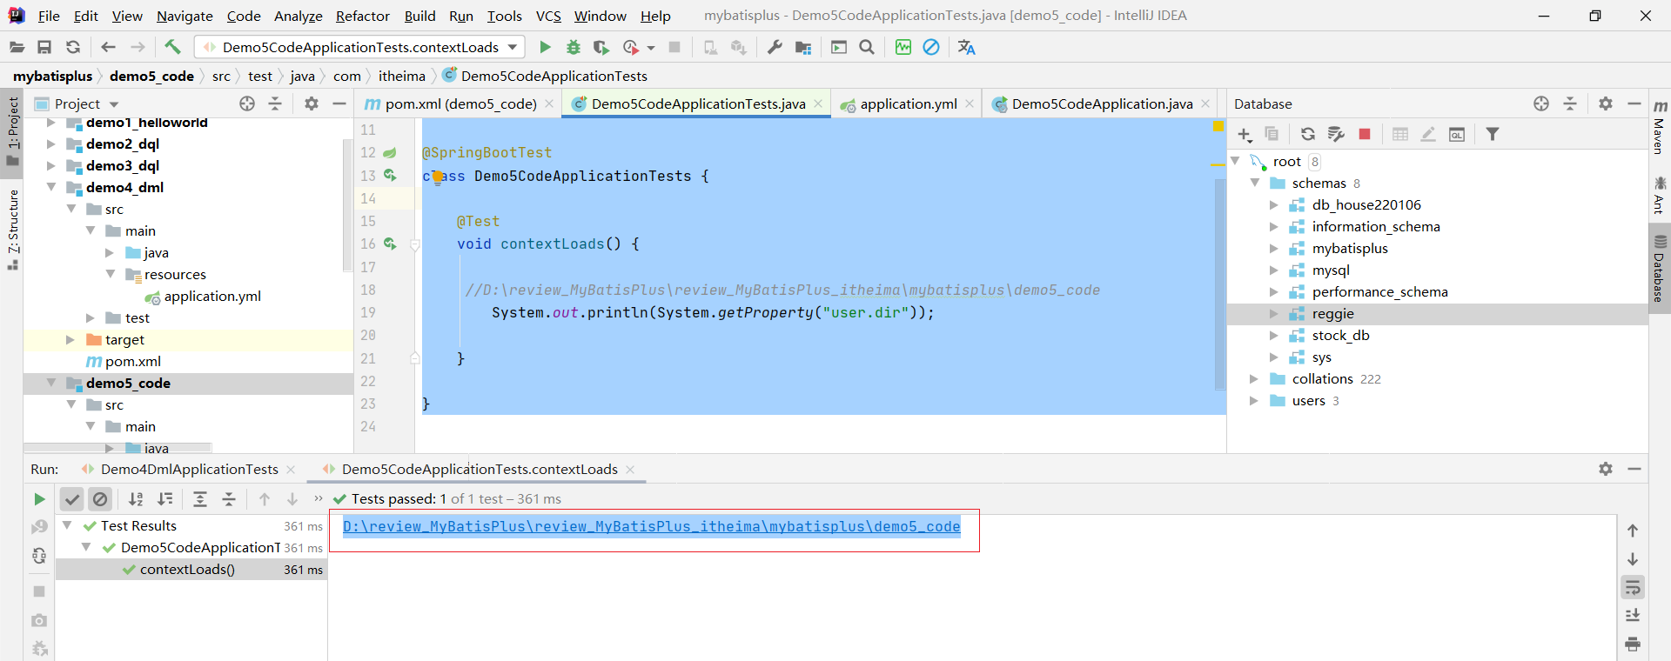Navigate back with the left arrow icon

pyautogui.click(x=108, y=47)
